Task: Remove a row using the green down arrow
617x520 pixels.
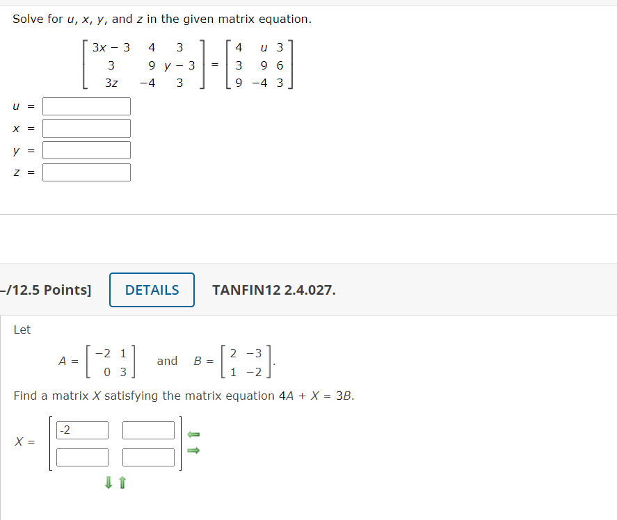Action: tap(109, 482)
